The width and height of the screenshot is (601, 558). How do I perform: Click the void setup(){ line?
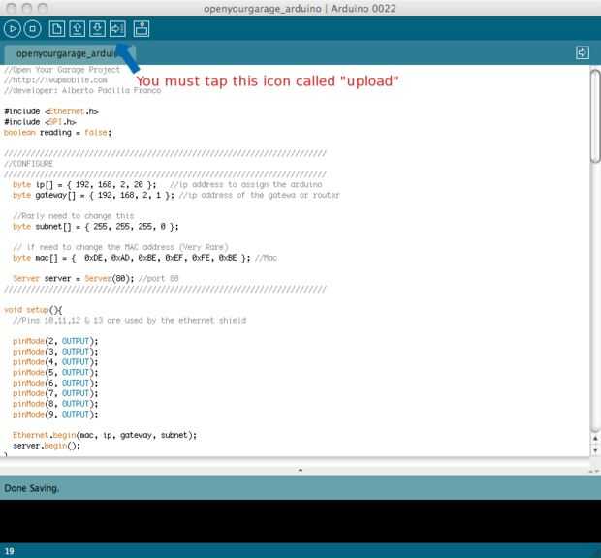tap(33, 310)
